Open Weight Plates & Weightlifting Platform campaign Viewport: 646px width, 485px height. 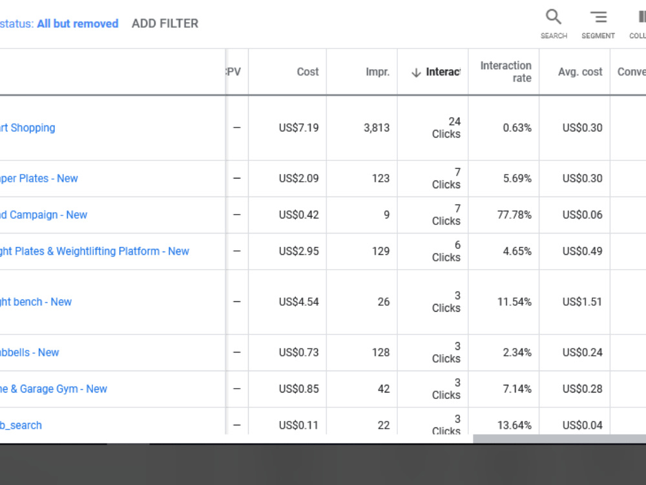[x=94, y=251]
